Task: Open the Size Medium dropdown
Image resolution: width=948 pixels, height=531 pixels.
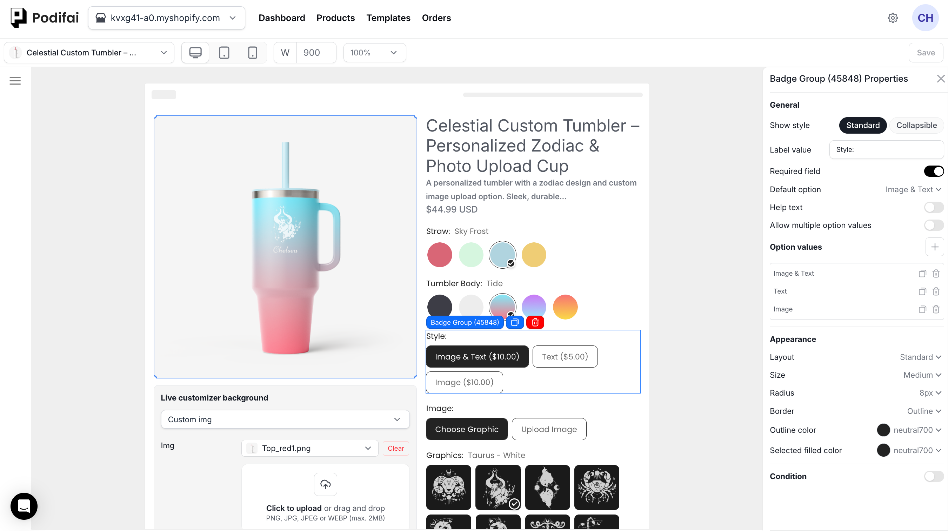Action: point(922,375)
